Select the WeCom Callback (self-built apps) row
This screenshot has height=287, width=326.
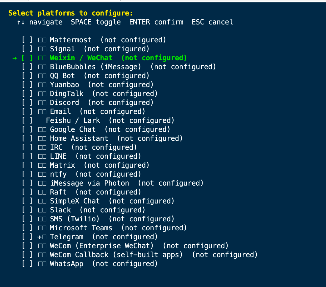[140, 255]
